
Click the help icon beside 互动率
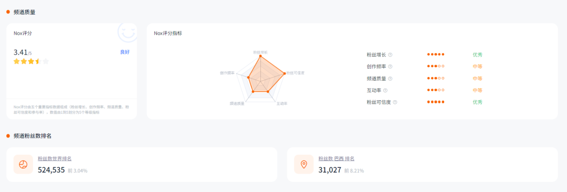385,90
